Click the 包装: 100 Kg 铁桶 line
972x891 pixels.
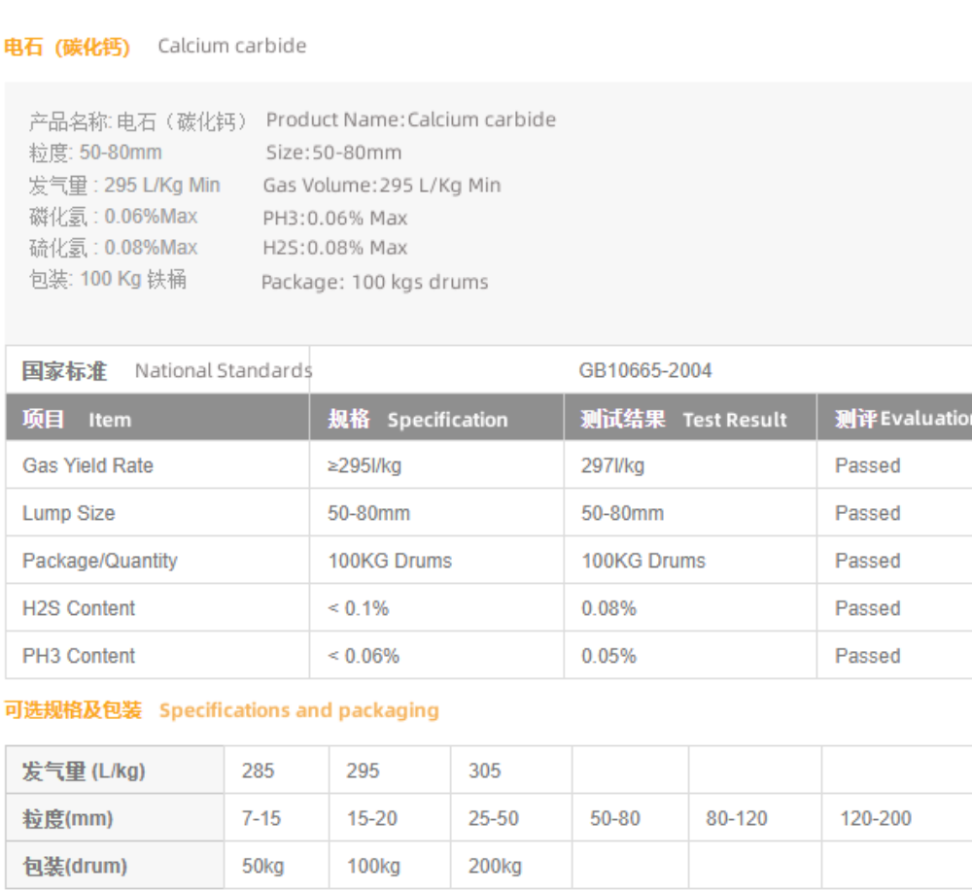click(107, 279)
